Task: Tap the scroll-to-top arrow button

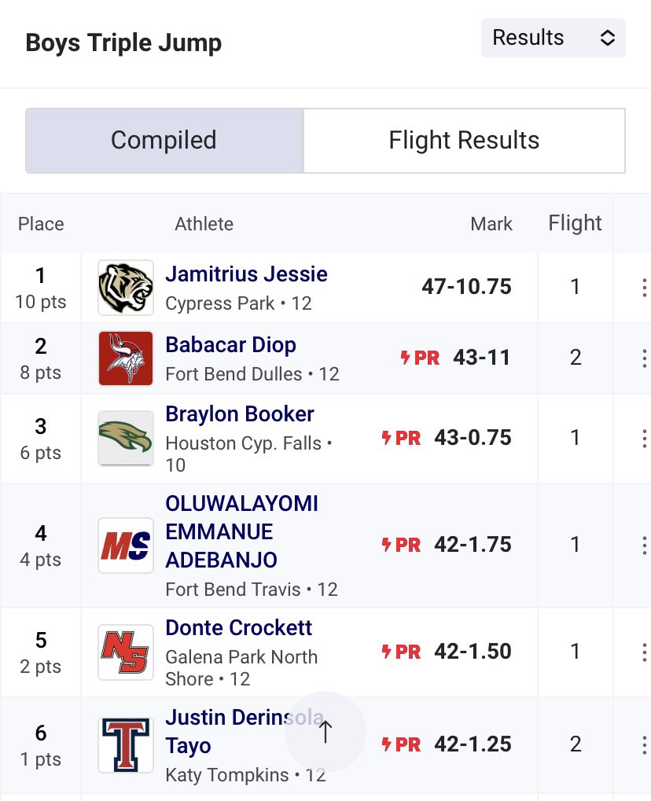Action: tap(325, 732)
